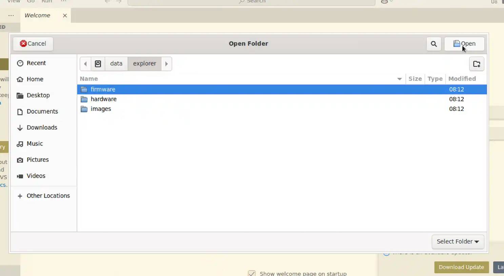
Task: Click the path bar right arrow
Action: coord(166,64)
